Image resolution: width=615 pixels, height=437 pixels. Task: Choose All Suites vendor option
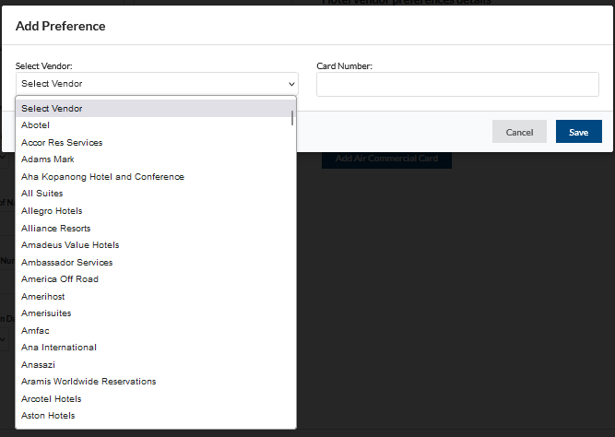click(x=156, y=194)
